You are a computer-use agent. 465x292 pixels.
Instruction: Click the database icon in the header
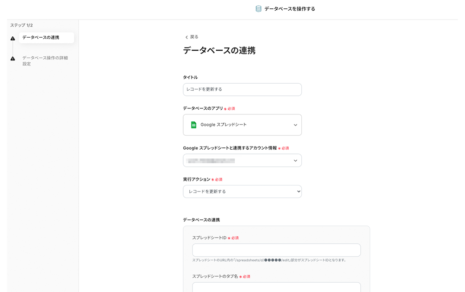click(259, 9)
